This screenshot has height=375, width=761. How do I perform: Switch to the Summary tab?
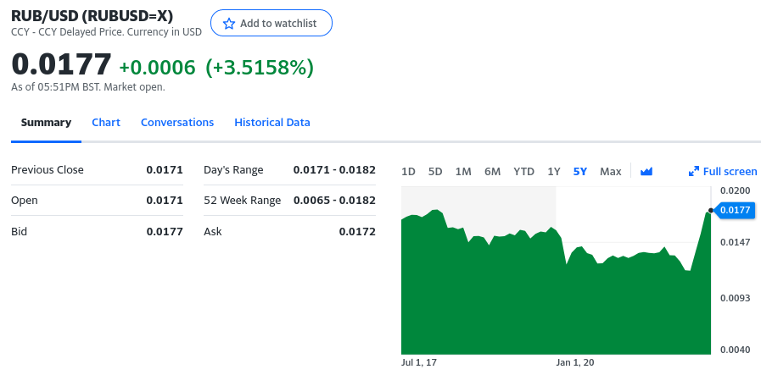pos(46,123)
